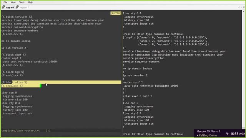Click the dict line with network '10.0.2.0 0.0.0.255'
This screenshot has height=138, width=246.
coord(173,41)
